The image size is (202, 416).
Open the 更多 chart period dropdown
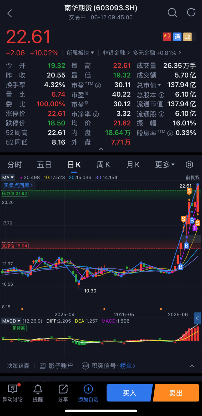click(x=165, y=165)
